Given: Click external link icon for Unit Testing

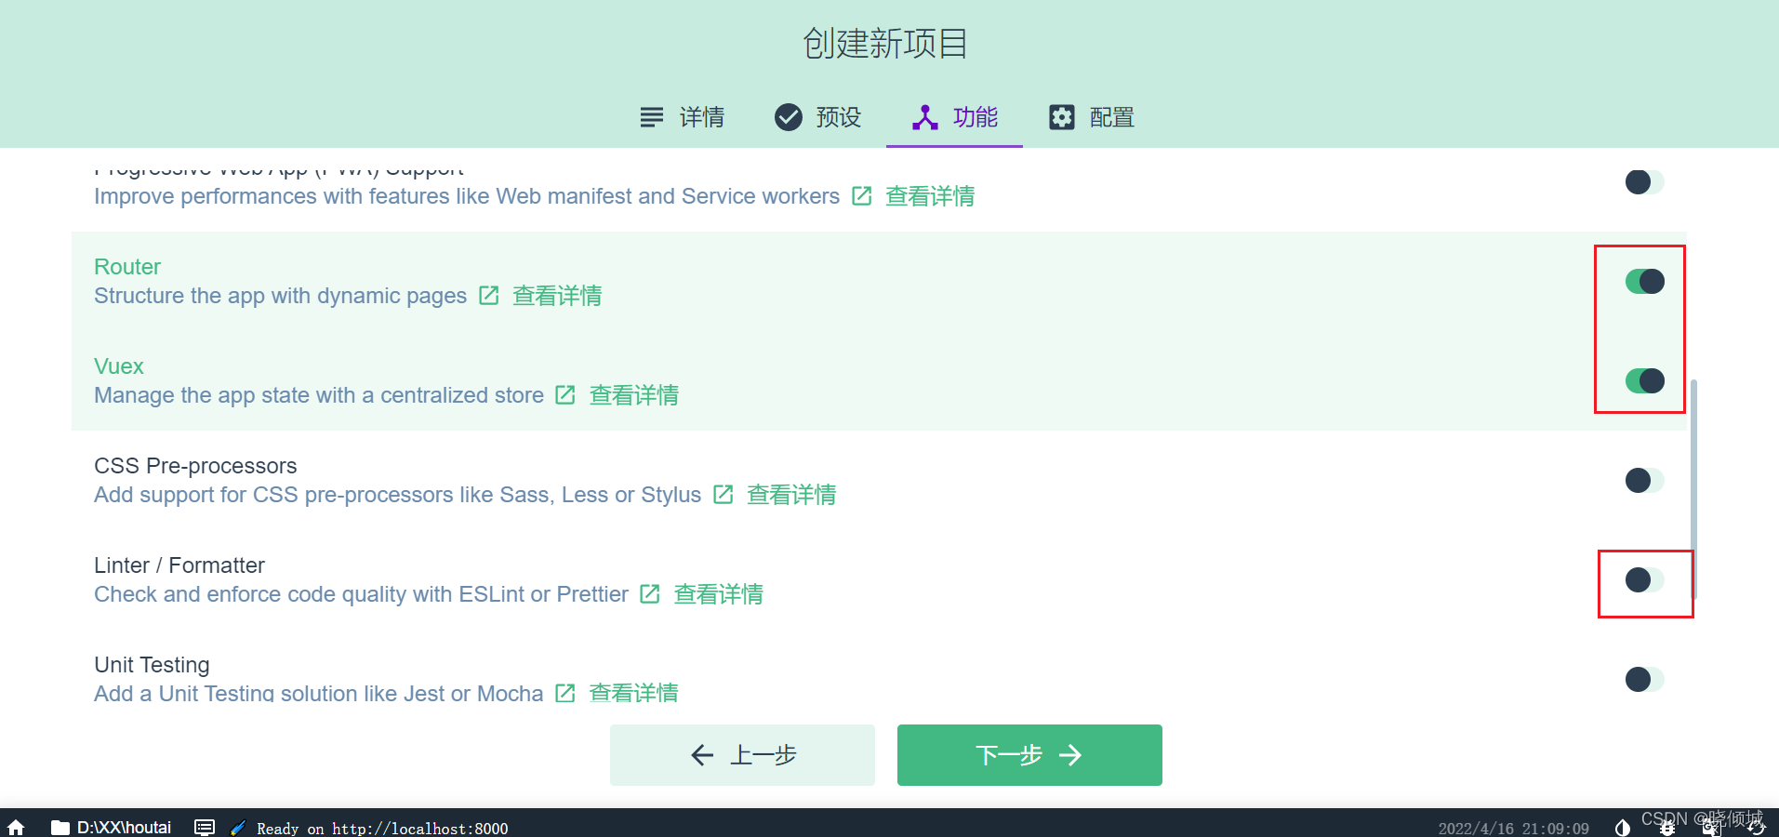Looking at the screenshot, I should click(565, 693).
